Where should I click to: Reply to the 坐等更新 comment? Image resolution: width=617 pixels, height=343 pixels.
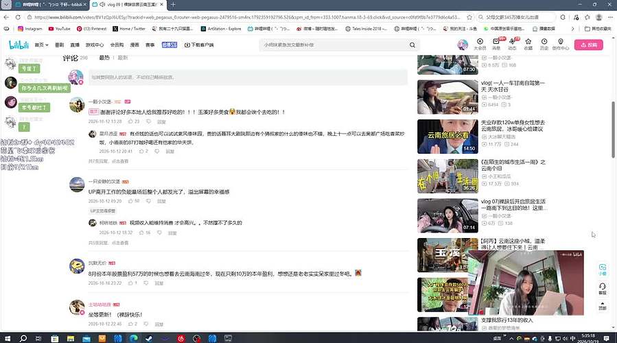point(159,324)
